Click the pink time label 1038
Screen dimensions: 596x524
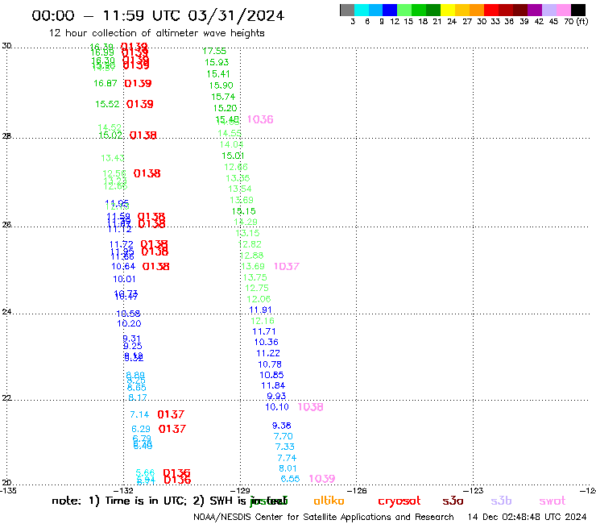[310, 407]
